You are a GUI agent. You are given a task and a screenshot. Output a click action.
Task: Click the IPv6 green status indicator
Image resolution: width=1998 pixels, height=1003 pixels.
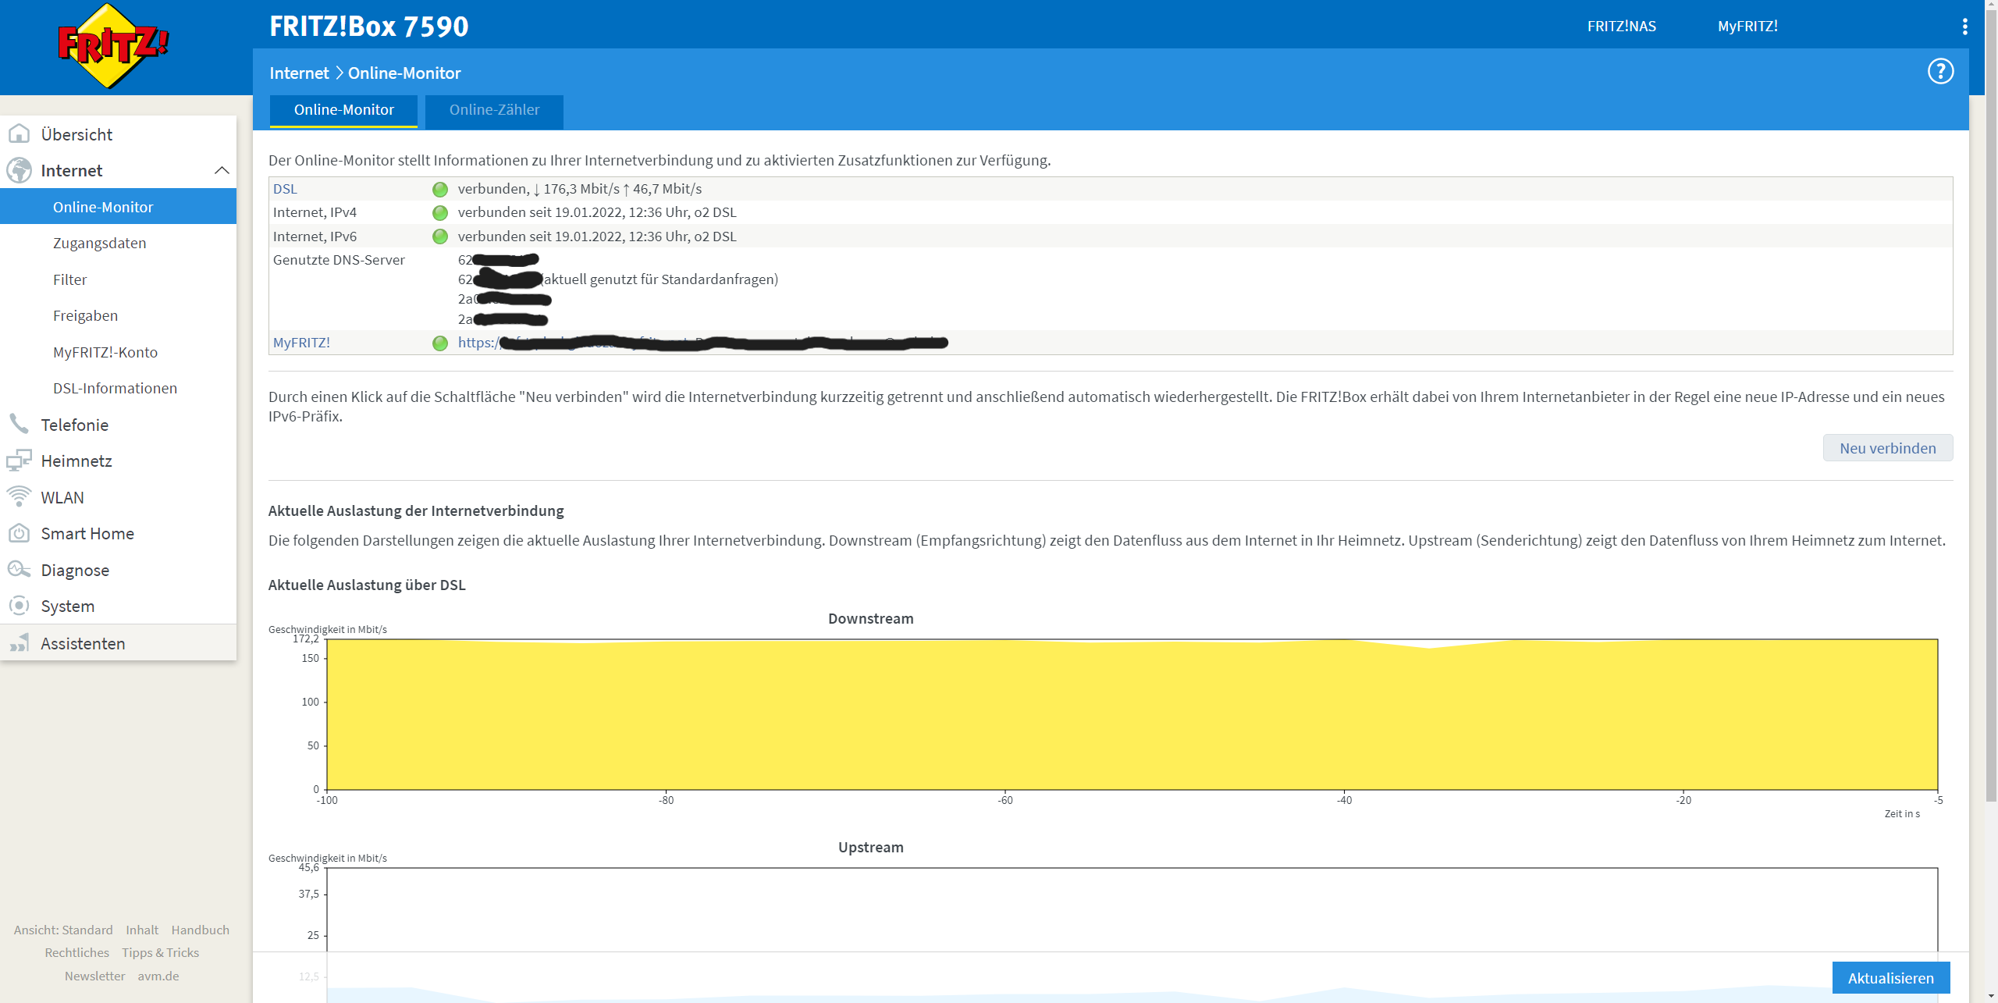pos(440,237)
